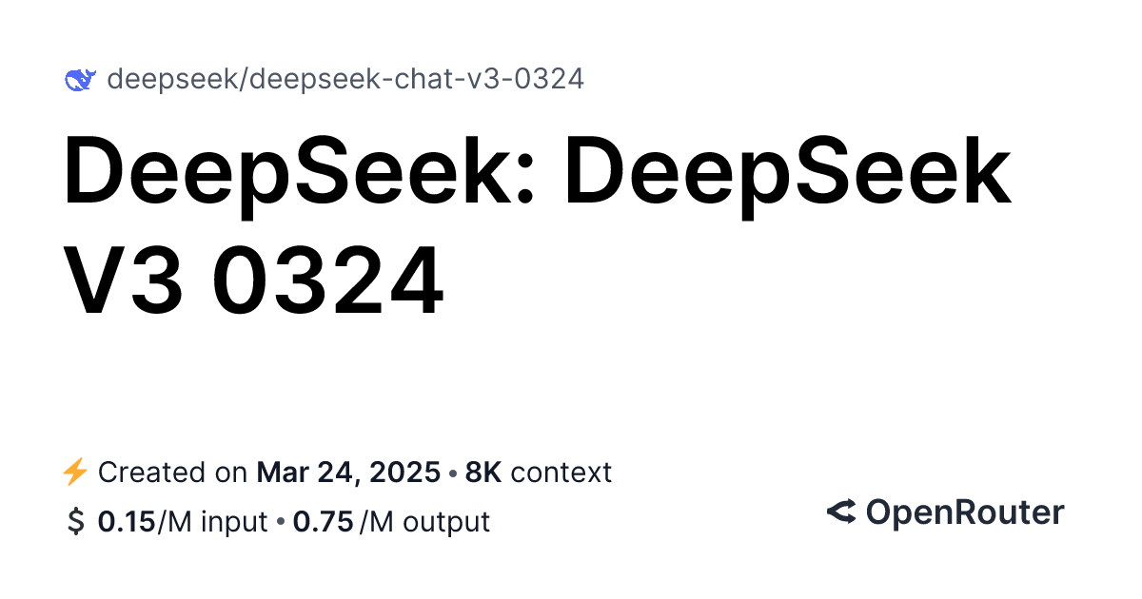Click the dollar sign pricing icon

click(x=75, y=522)
